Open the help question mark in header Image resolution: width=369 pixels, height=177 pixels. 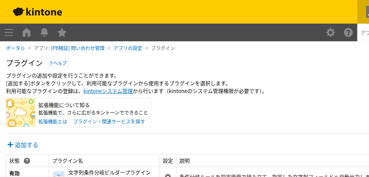click(348, 32)
